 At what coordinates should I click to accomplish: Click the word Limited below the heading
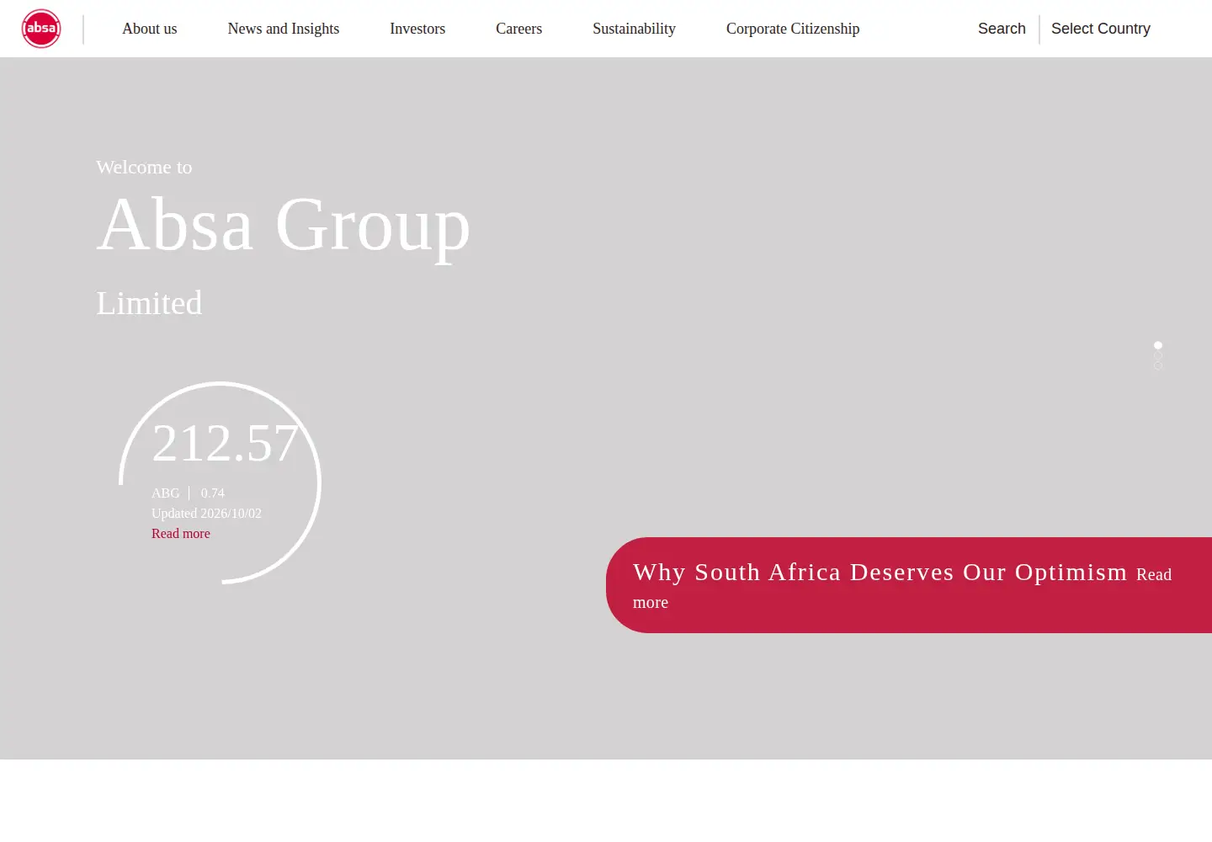click(x=149, y=303)
